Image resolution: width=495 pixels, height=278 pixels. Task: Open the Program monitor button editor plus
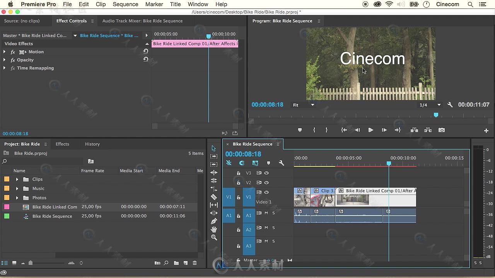tap(486, 131)
